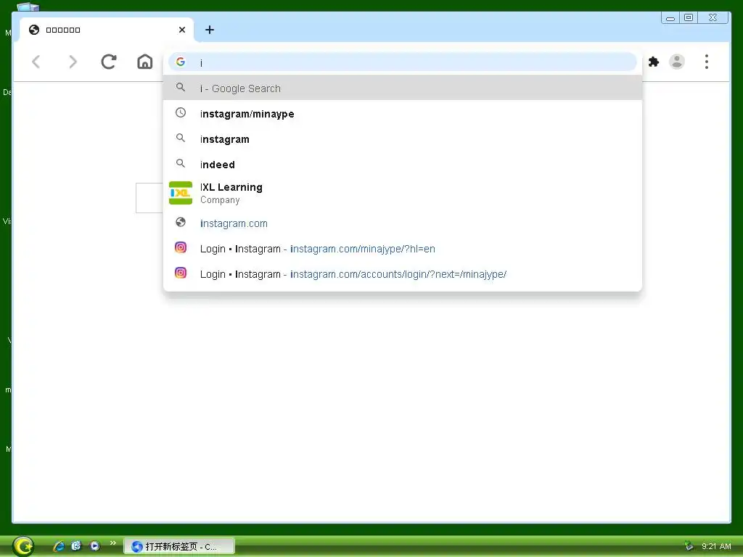Reload the page with the refresh icon
743x557 pixels.
pyautogui.click(x=109, y=62)
